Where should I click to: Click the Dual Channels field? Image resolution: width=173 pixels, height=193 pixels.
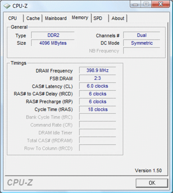(x=142, y=35)
